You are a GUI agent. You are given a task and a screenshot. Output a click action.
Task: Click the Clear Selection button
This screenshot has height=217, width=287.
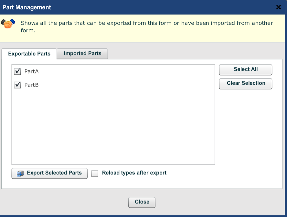pos(246,84)
